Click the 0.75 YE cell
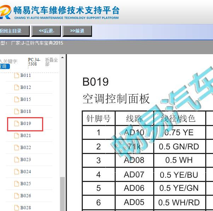The width and height of the screenshot is (213, 211). click(179, 132)
